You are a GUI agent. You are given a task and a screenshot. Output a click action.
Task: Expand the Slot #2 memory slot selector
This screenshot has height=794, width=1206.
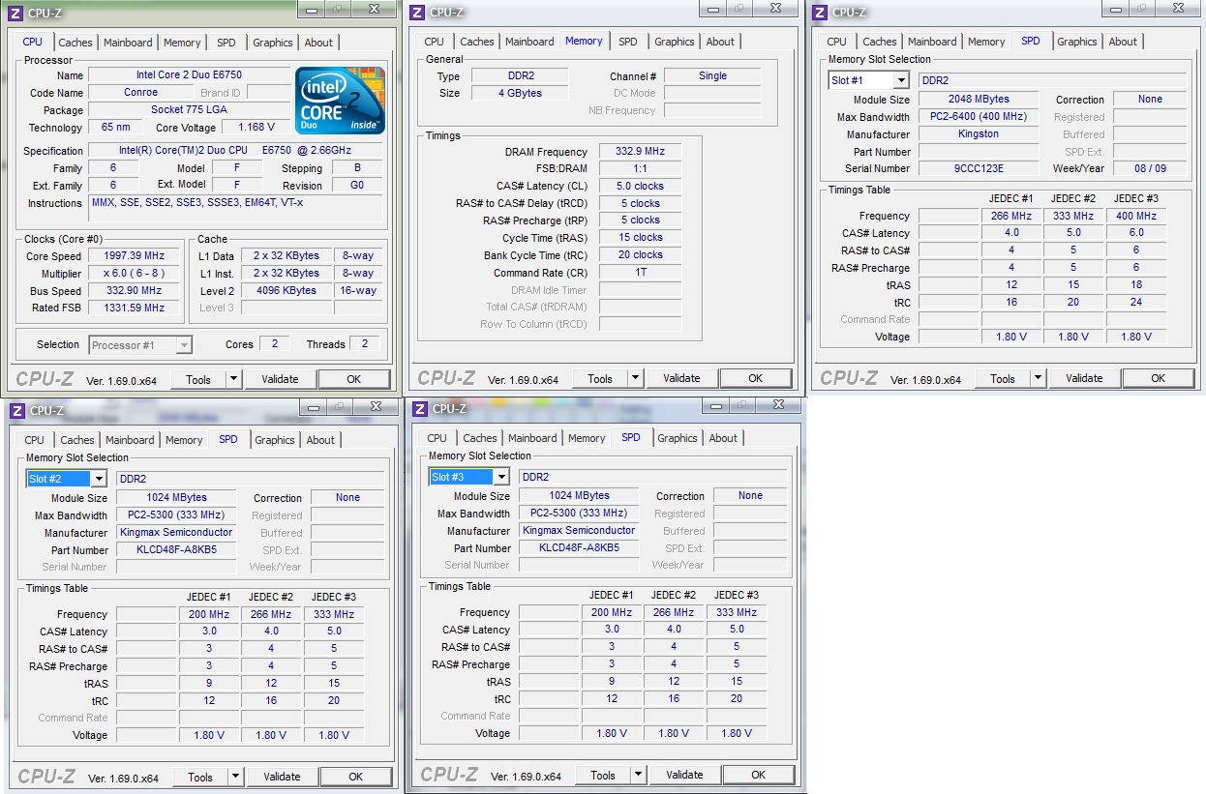99,480
